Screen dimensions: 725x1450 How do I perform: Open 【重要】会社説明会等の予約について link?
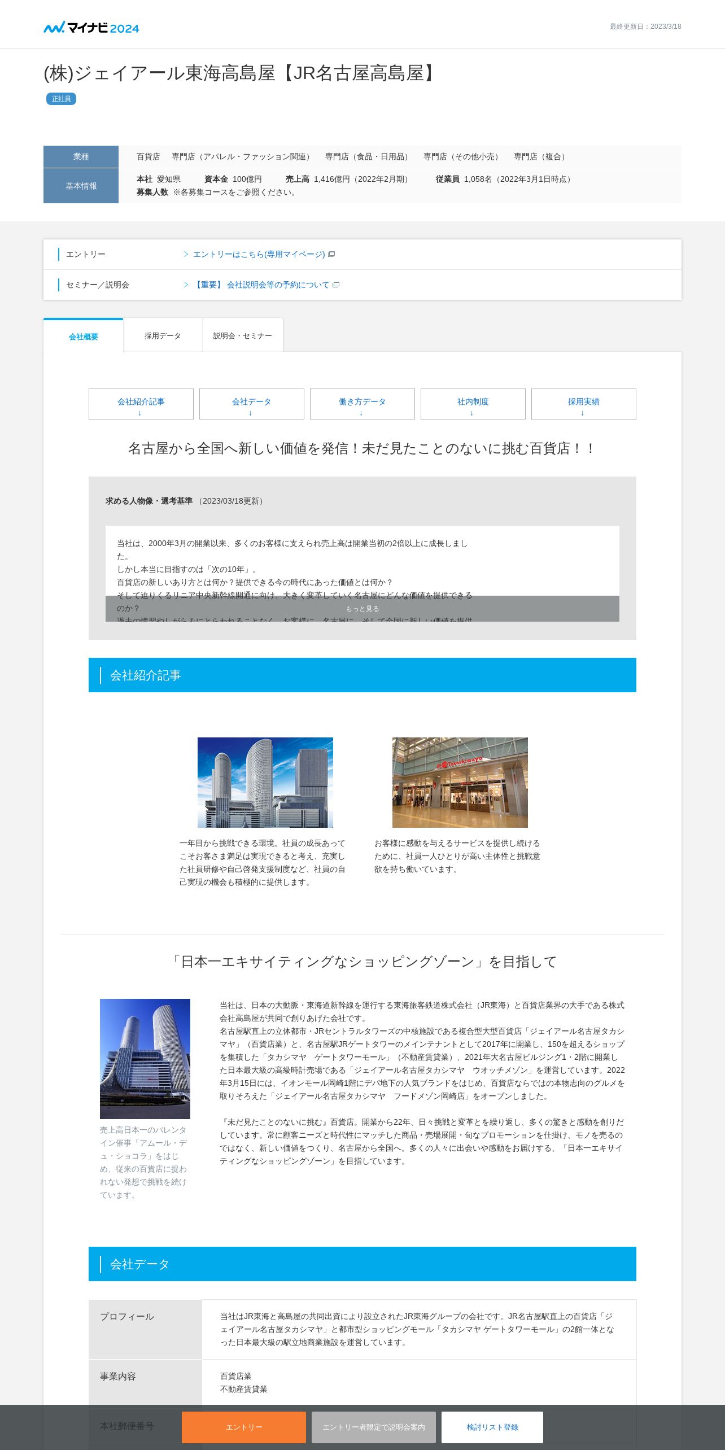(261, 285)
